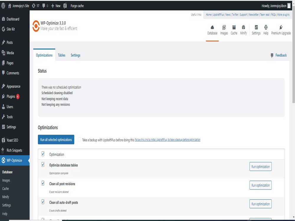Switch to Settings tab beside Tables
This screenshot has height=221, width=295.
coord(76,55)
